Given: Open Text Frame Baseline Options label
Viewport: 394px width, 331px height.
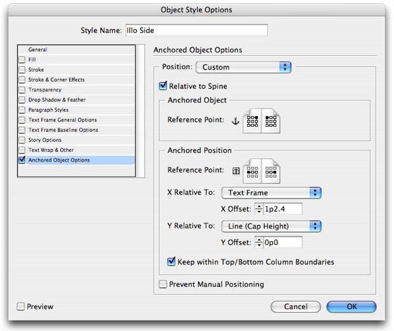Looking at the screenshot, I should tap(63, 130).
